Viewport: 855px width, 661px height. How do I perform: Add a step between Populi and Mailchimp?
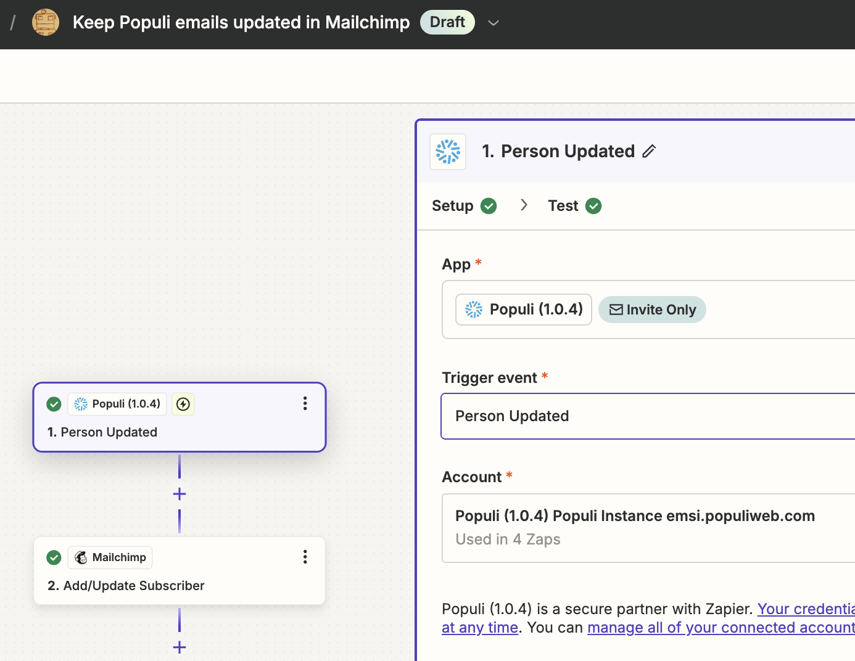pos(180,494)
